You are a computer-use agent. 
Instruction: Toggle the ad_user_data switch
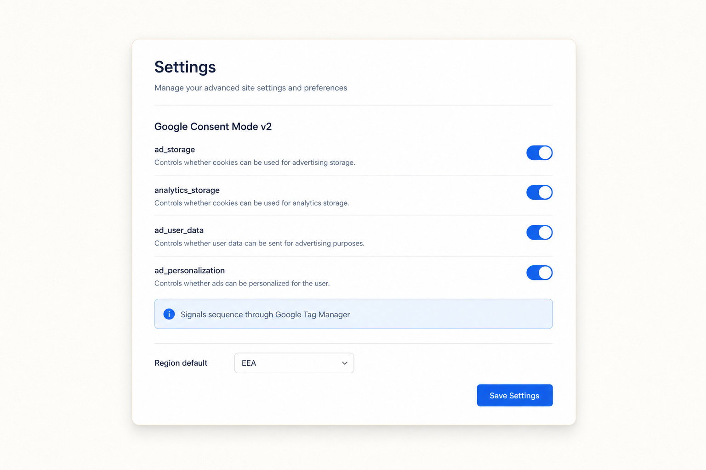tap(539, 233)
